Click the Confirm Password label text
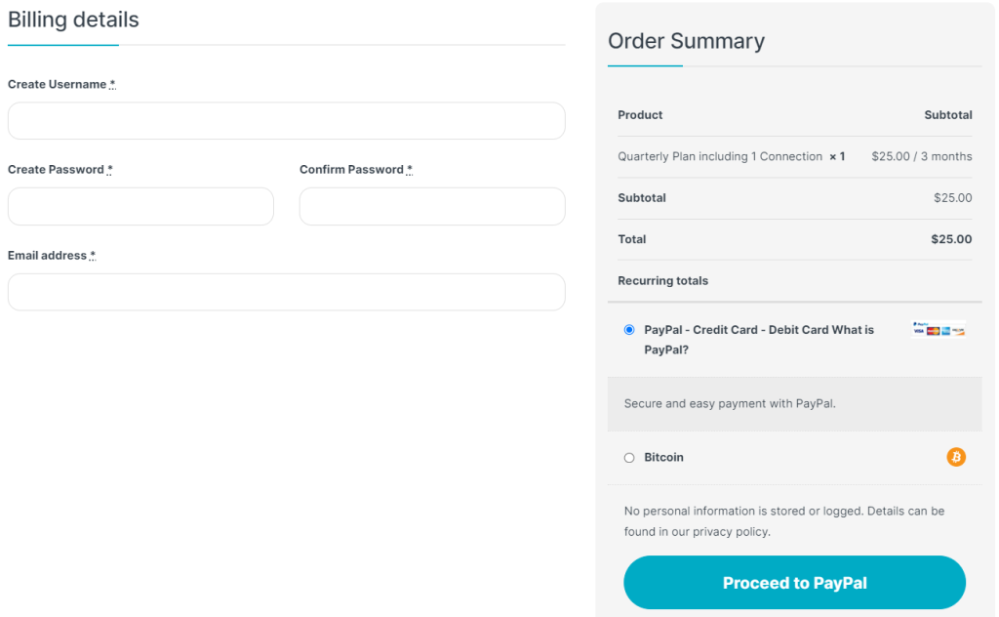The width and height of the screenshot is (999, 617). click(x=351, y=170)
